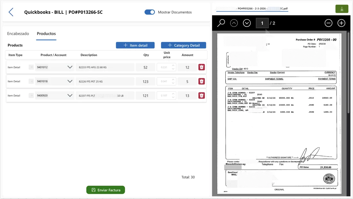Go to next page with the down chevron
The width and height of the screenshot is (353, 199).
(x=246, y=23)
